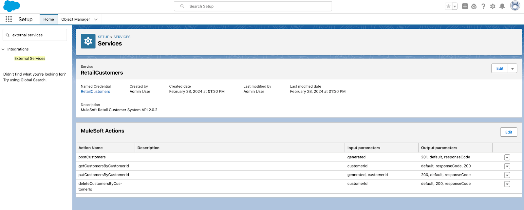Viewport: 524px width, 210px height.
Task: Select the postCustomers action name
Action: [92, 157]
